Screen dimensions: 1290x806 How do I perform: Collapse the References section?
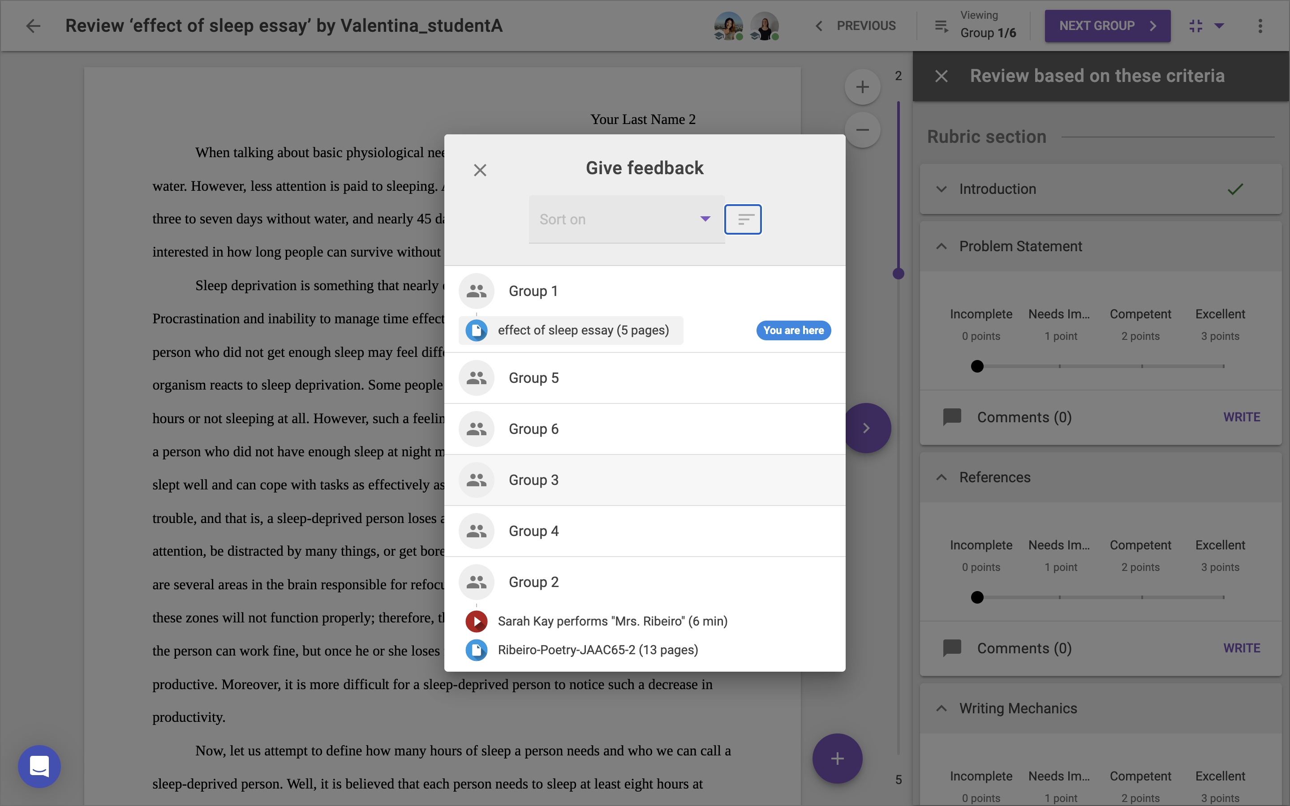click(x=1100, y=477)
